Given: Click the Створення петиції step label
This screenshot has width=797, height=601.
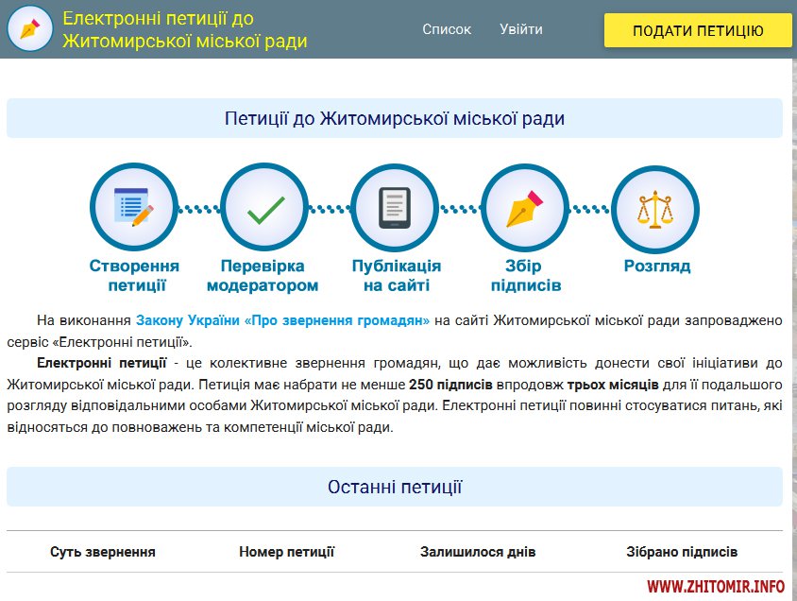Looking at the screenshot, I should pyautogui.click(x=134, y=275).
